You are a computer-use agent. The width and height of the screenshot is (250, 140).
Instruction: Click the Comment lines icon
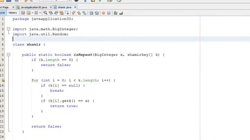tap(116, 13)
